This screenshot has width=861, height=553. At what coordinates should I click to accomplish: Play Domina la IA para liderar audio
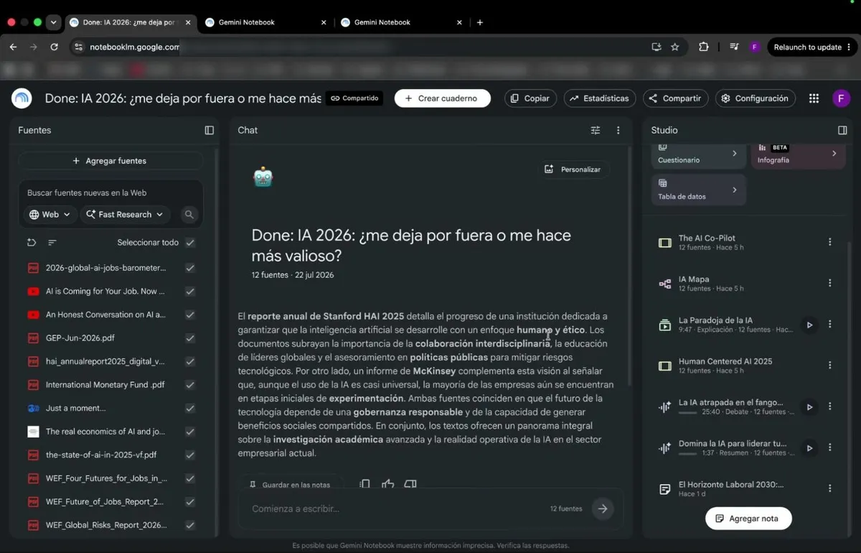pyautogui.click(x=809, y=447)
